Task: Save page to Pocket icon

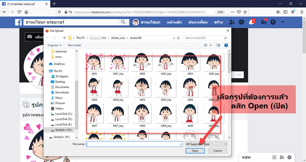Action: point(239,12)
